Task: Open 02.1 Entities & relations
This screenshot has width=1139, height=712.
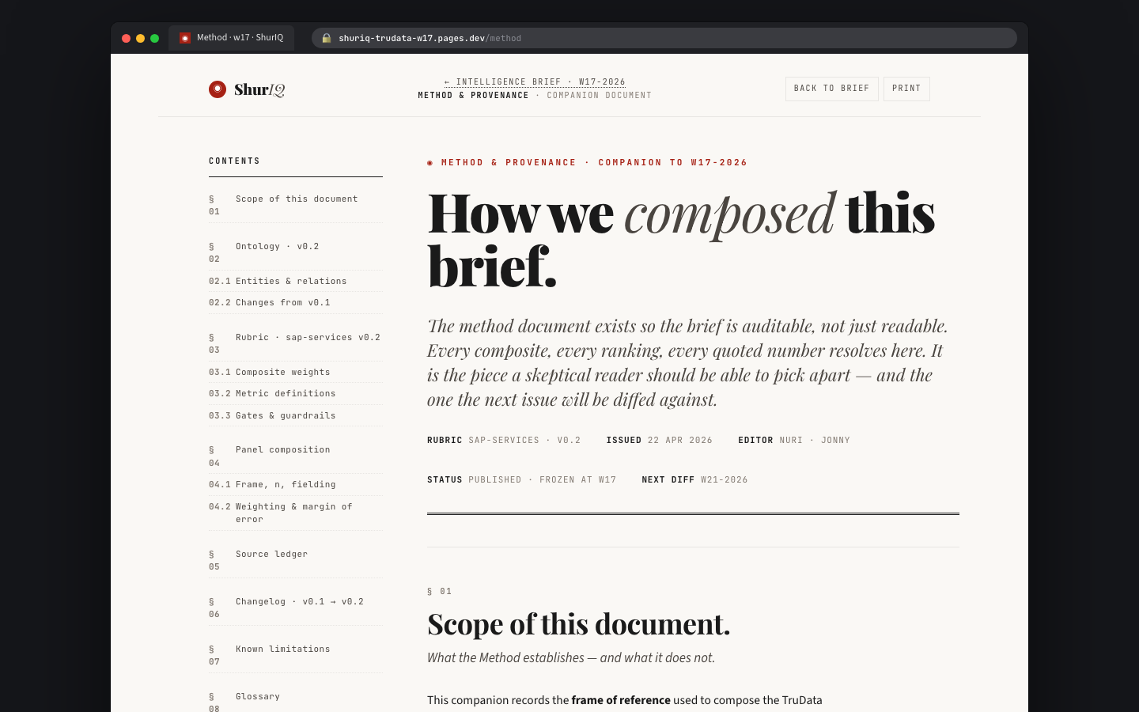Action: coord(278,281)
